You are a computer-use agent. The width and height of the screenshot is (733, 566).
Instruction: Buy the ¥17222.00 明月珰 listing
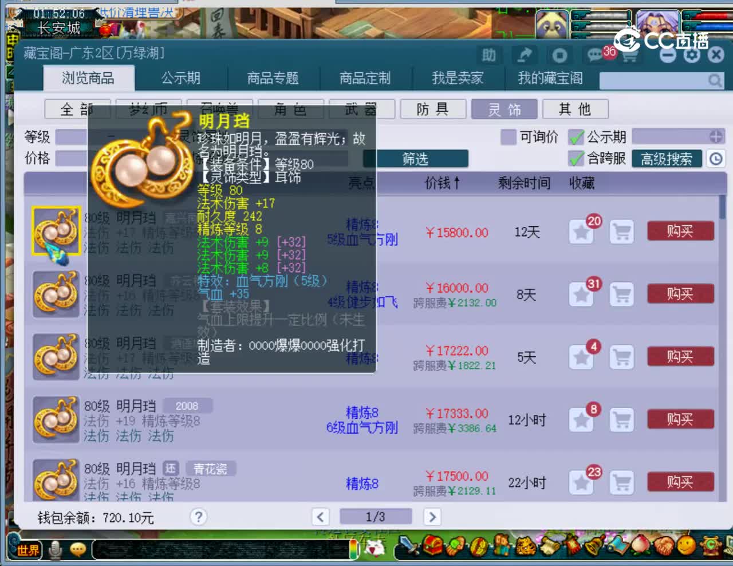tap(680, 357)
